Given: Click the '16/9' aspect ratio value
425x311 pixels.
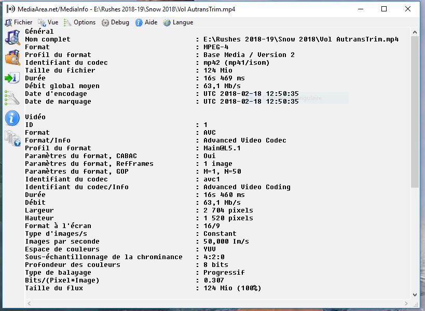Looking at the screenshot, I should (212, 226).
